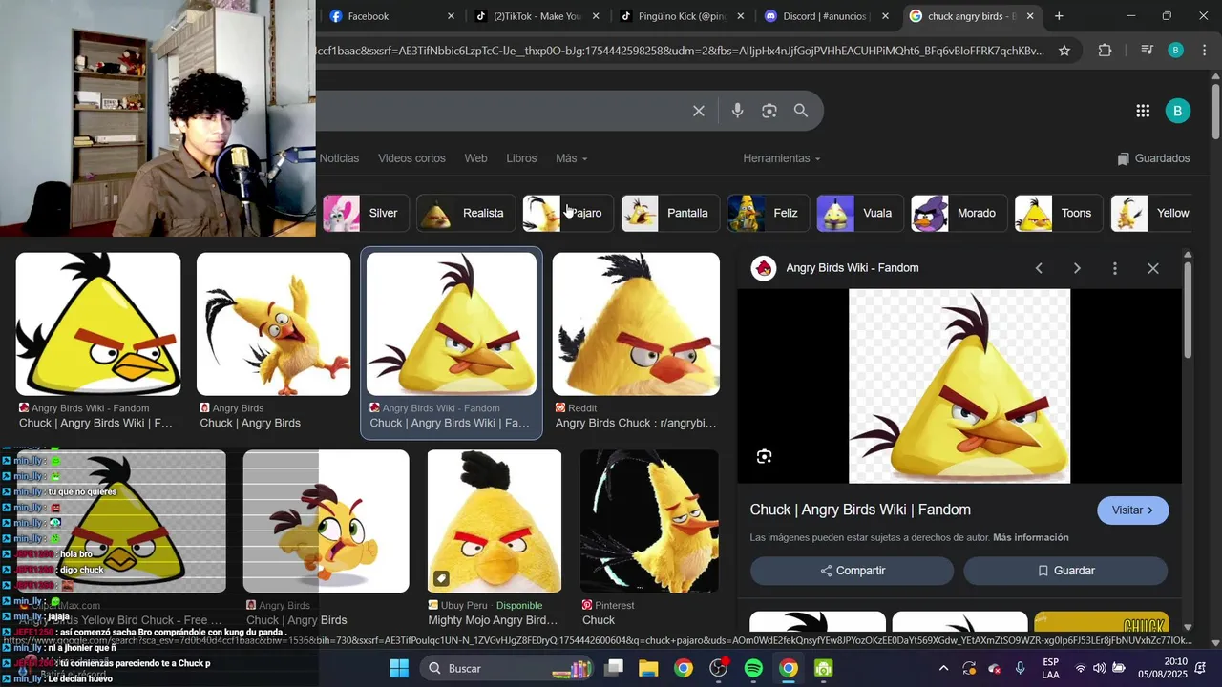Select the Pantalla filter chip
The height and width of the screenshot is (687, 1222).
coord(670,213)
